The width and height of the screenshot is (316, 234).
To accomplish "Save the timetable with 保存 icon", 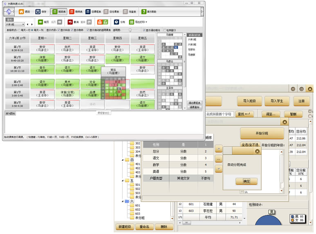I will point(38,12).
